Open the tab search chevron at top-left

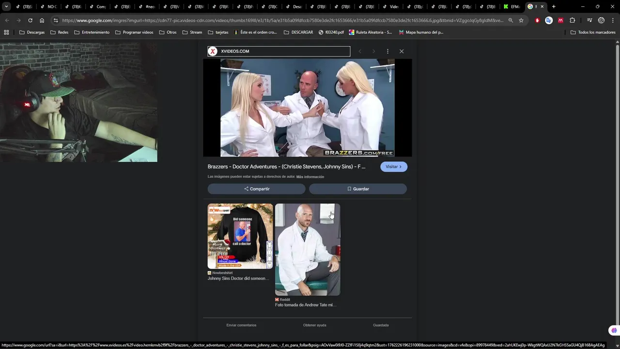pos(6,7)
